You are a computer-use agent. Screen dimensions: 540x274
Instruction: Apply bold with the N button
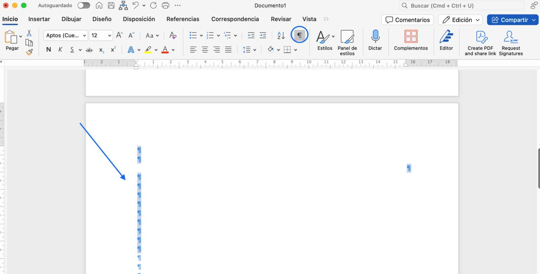pos(48,49)
